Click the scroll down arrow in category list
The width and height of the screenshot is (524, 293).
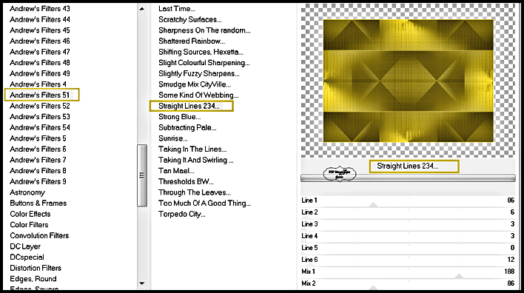pos(142,283)
